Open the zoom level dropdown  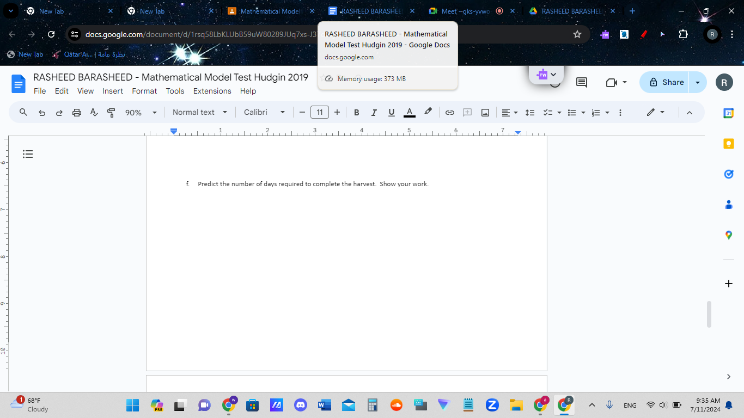tap(141, 113)
